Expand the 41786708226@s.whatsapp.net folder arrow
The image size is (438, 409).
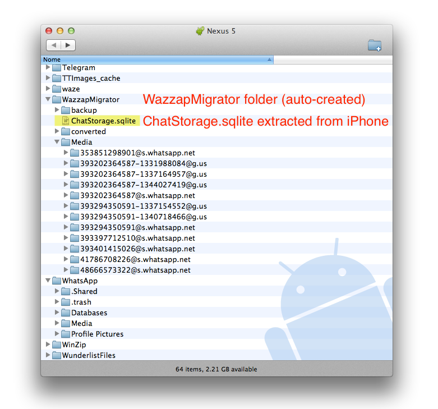click(x=66, y=259)
